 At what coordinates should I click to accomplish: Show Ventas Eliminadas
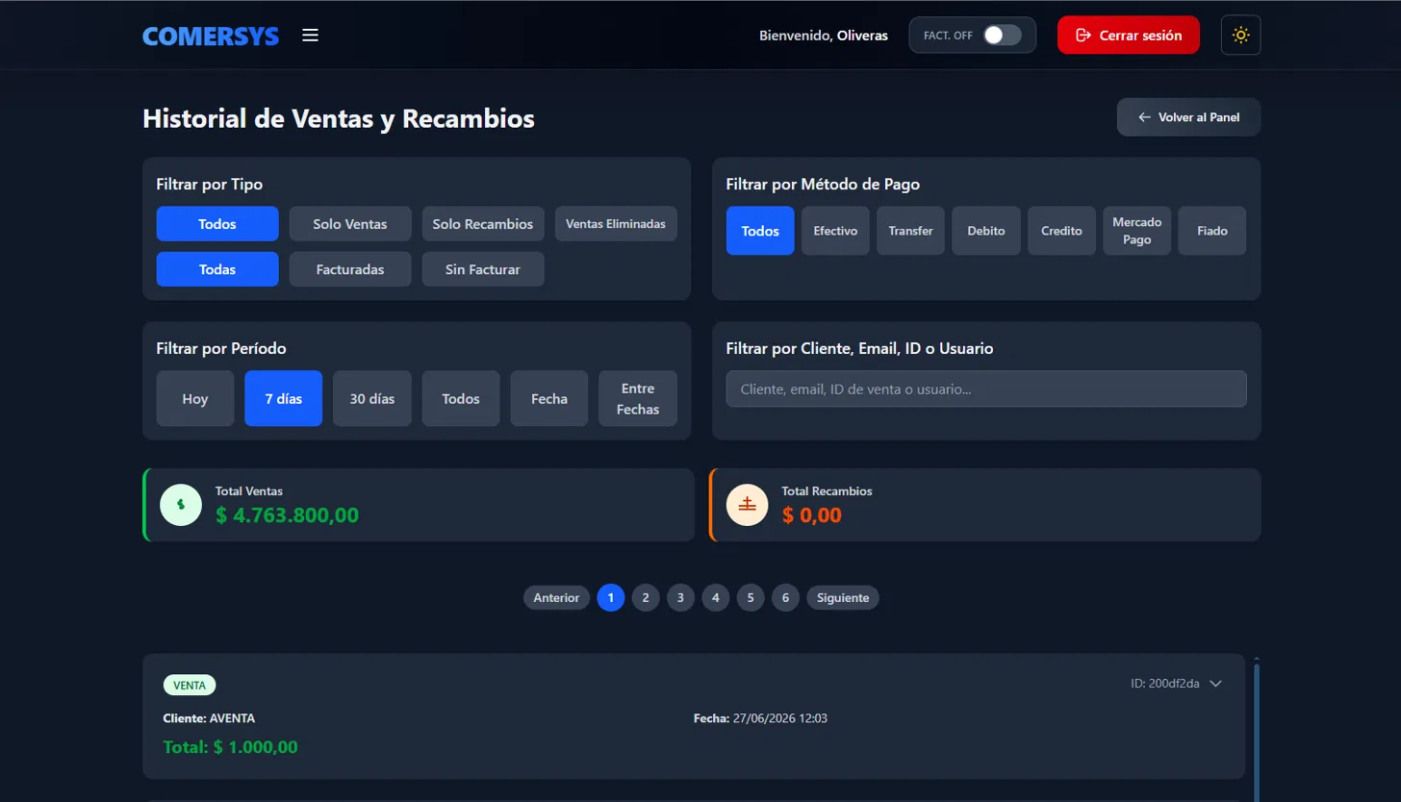click(616, 224)
